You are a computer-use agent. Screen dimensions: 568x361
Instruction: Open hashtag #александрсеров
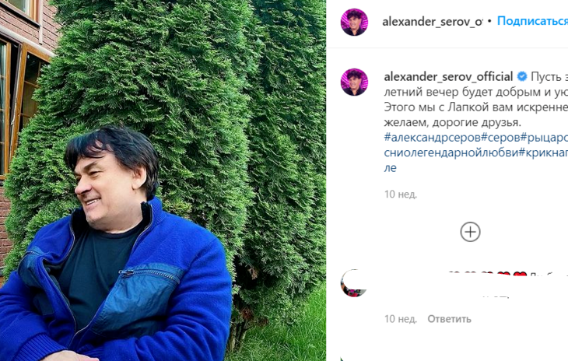432,137
